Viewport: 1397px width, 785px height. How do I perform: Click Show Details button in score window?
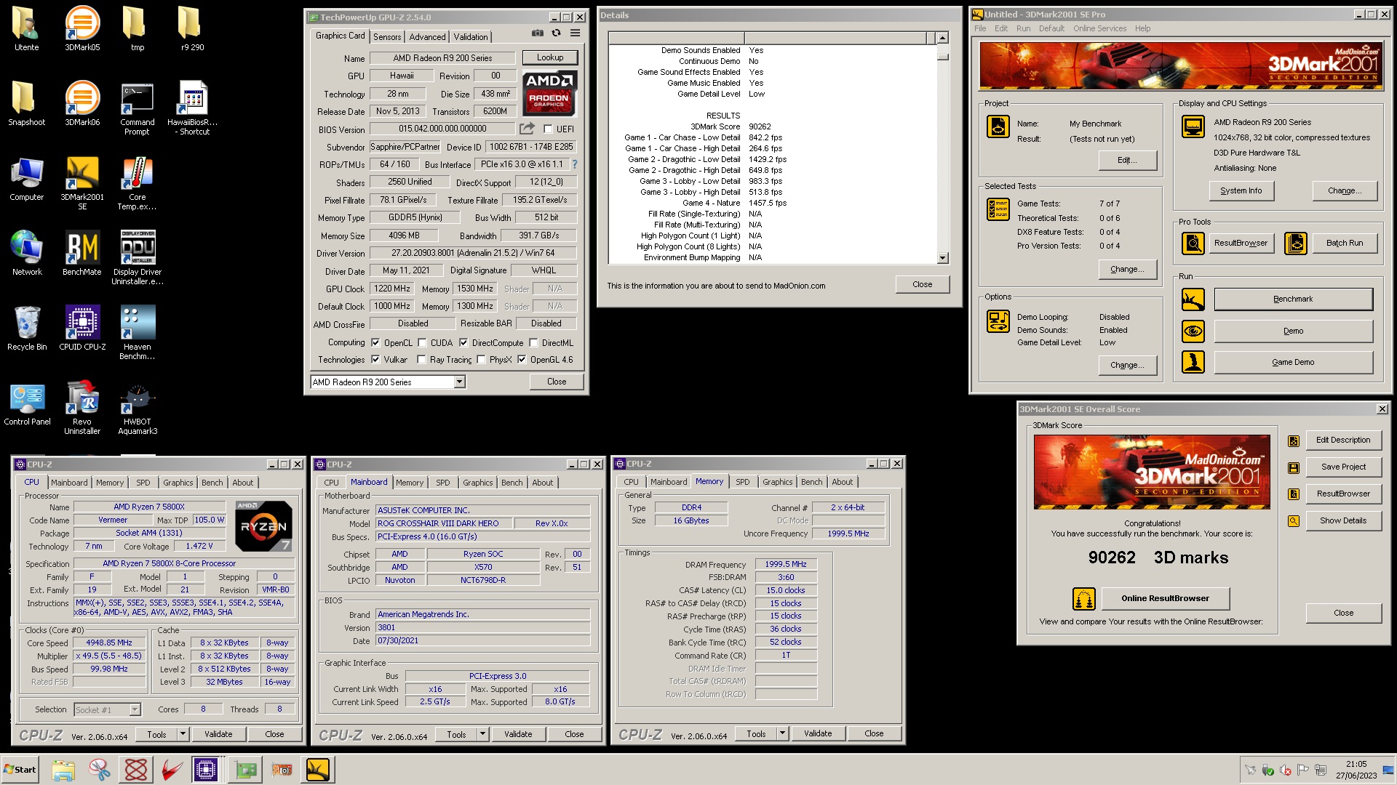tap(1343, 520)
